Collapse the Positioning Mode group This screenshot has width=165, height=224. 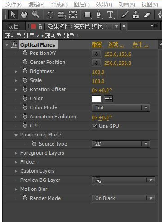[16, 135]
